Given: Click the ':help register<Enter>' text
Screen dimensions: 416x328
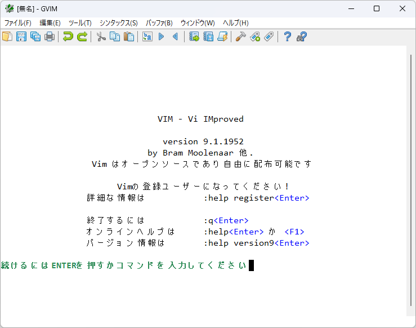Looking at the screenshot, I should [x=257, y=198].
